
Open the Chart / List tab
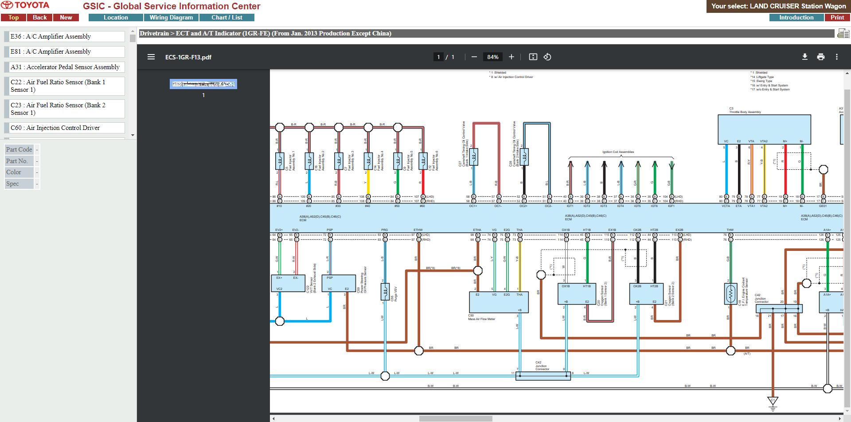pyautogui.click(x=227, y=17)
